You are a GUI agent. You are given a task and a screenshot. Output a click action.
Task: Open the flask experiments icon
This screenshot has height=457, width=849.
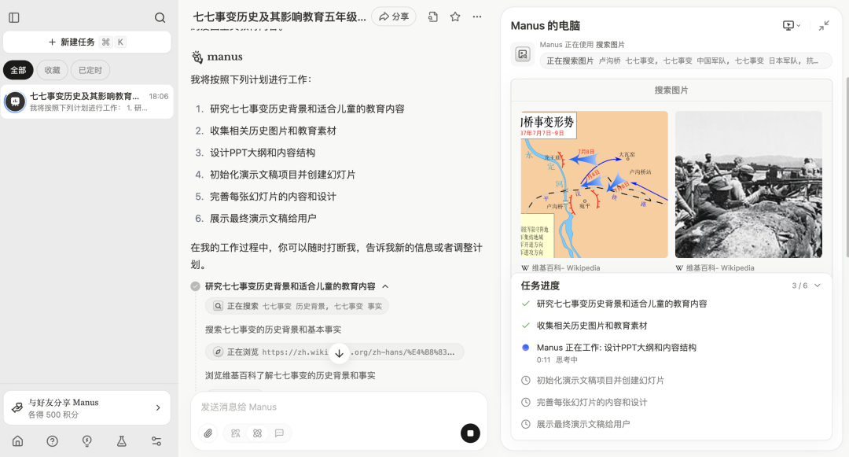click(121, 441)
